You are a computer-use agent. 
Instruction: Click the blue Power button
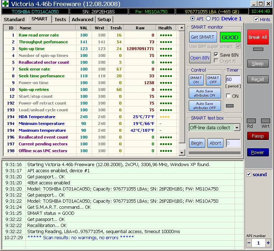click(x=258, y=153)
